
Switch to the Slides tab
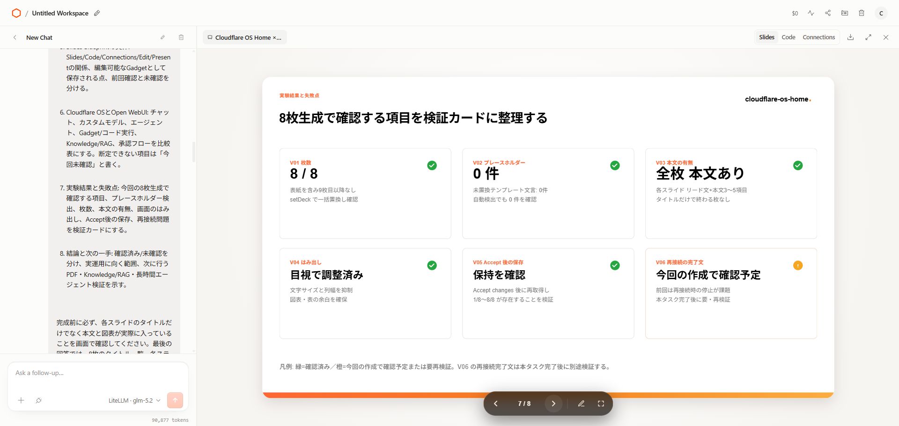tap(766, 37)
